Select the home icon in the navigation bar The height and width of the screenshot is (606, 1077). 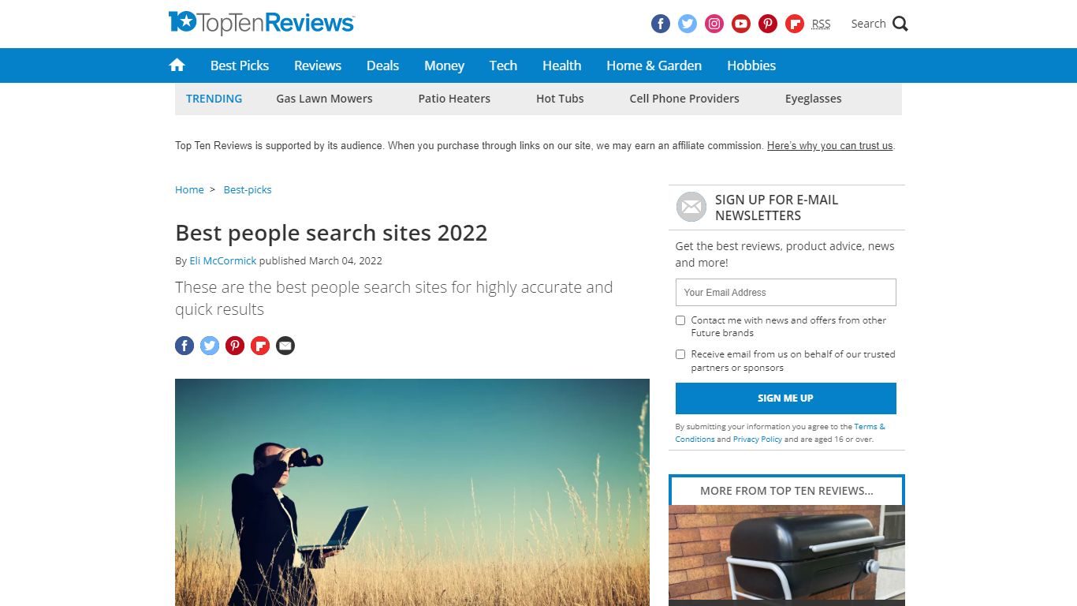coord(177,65)
